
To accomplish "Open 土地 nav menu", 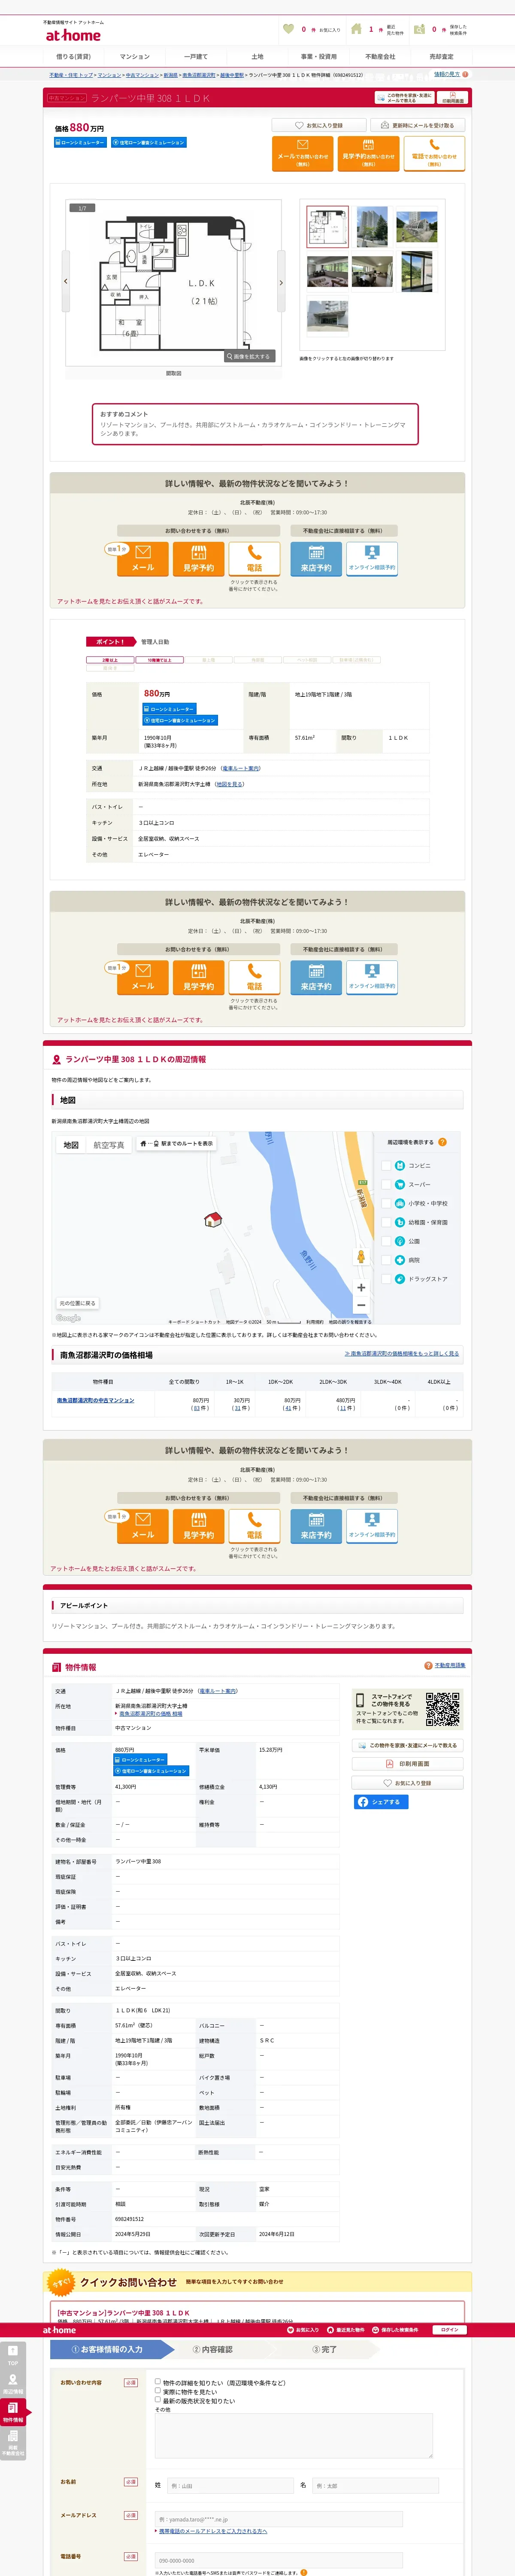I will [257, 57].
